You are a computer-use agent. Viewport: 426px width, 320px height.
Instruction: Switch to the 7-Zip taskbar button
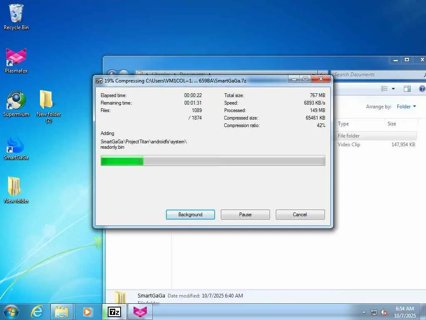114,312
